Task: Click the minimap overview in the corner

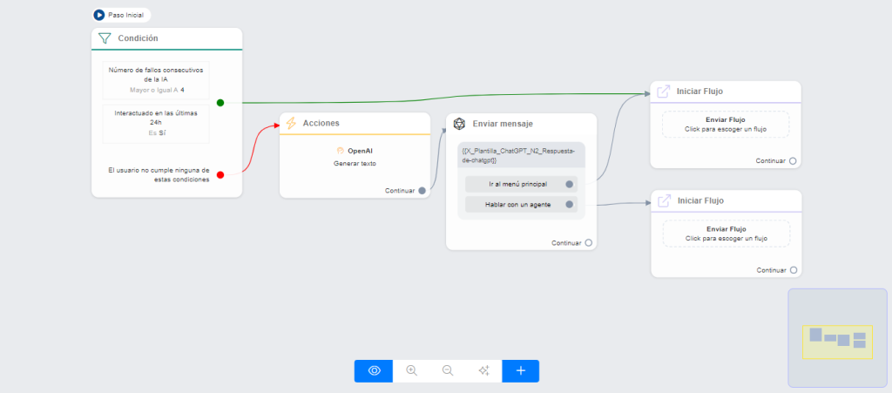Action: pos(837,337)
